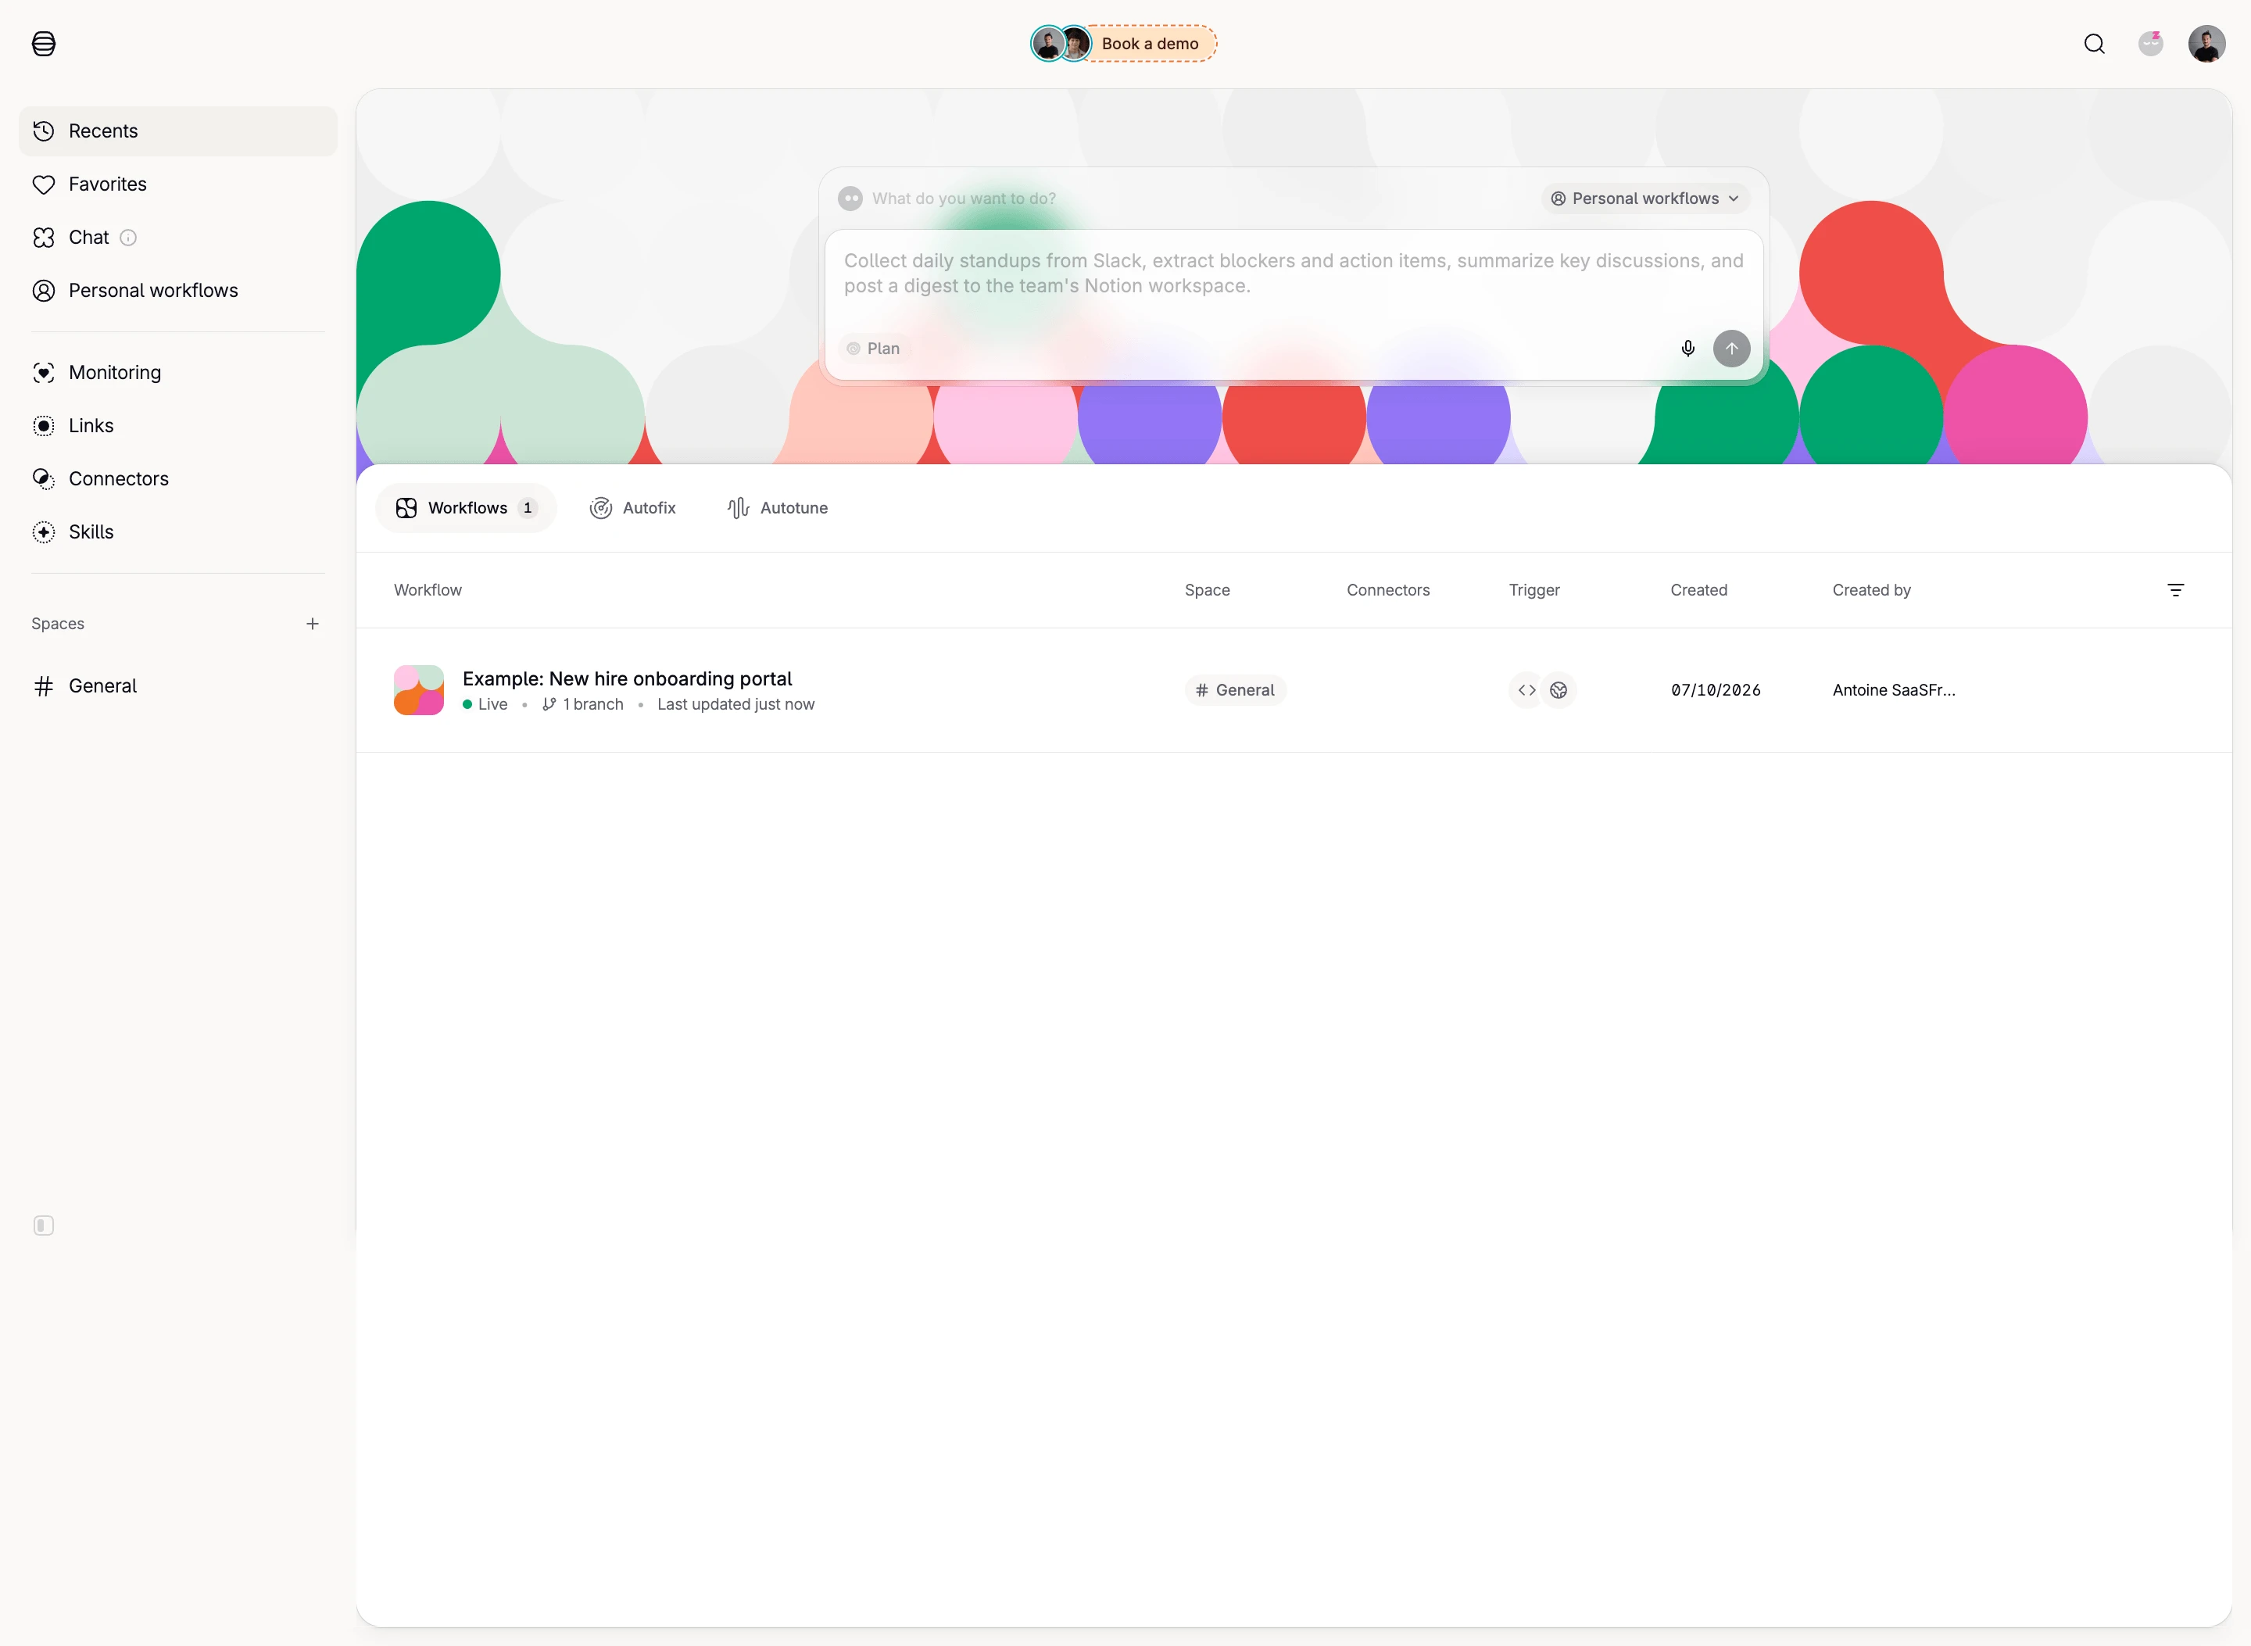Click the webhook trigger icon next to code icon
2251x1646 pixels.
click(x=1559, y=690)
